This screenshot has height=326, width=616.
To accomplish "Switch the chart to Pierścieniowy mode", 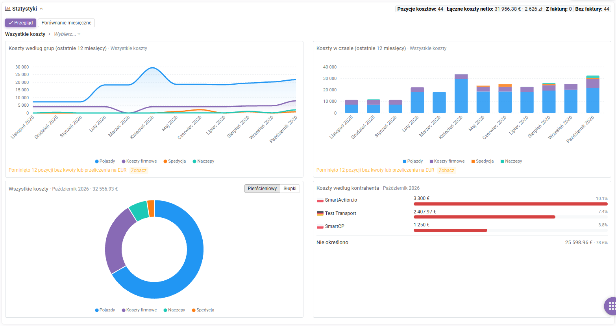I will coord(262,189).
